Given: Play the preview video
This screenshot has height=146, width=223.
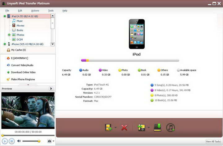Looking at the screenshot, I should (x=5, y=141).
